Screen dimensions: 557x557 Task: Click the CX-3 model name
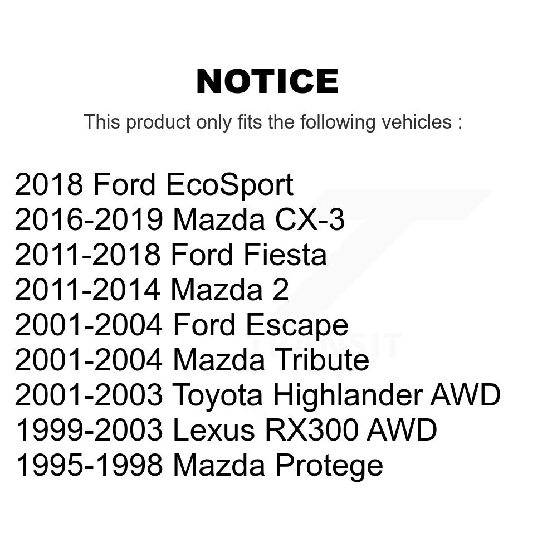click(309, 219)
